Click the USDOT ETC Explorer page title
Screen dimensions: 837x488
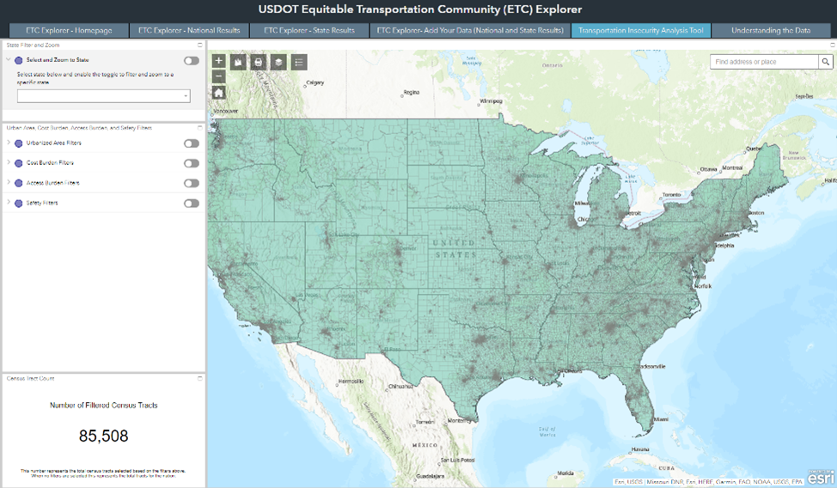point(420,9)
